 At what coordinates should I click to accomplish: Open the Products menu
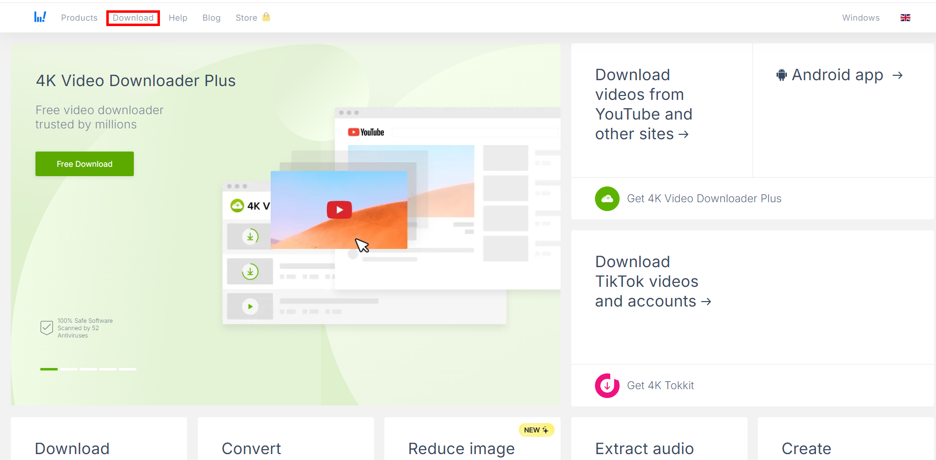pos(79,18)
